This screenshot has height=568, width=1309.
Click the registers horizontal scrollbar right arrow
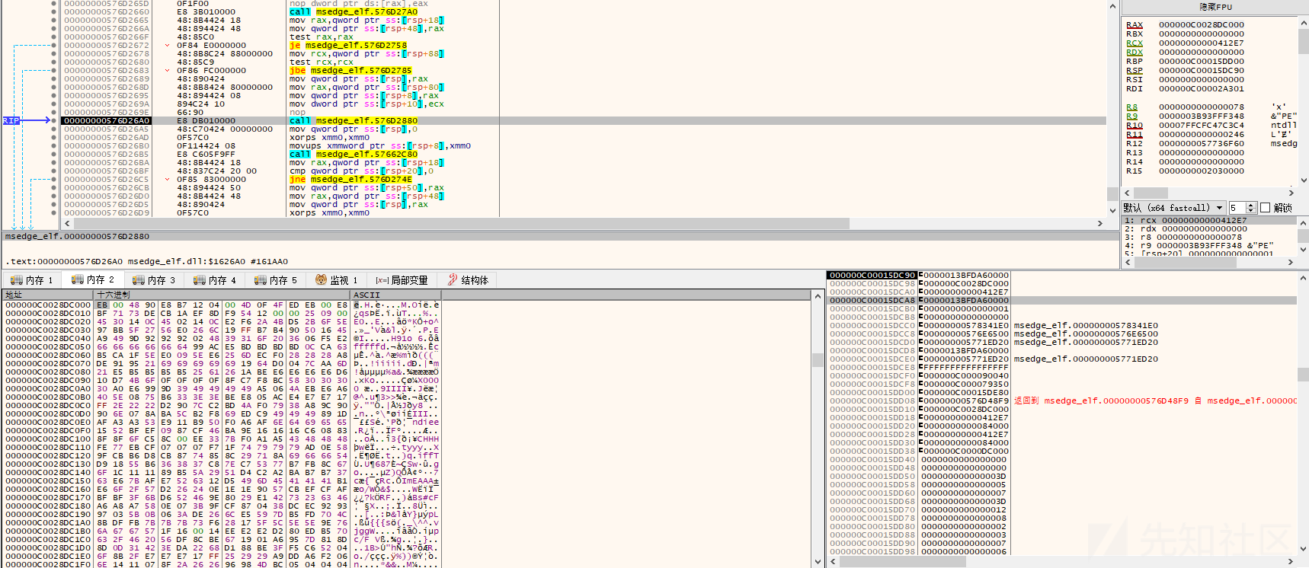[x=1291, y=193]
